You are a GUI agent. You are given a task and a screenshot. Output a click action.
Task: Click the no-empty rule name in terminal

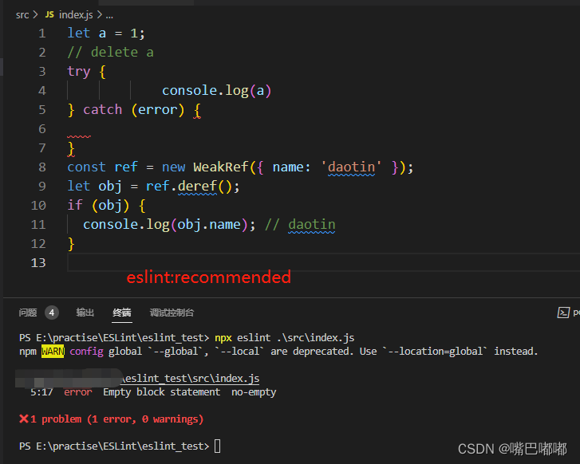(254, 392)
